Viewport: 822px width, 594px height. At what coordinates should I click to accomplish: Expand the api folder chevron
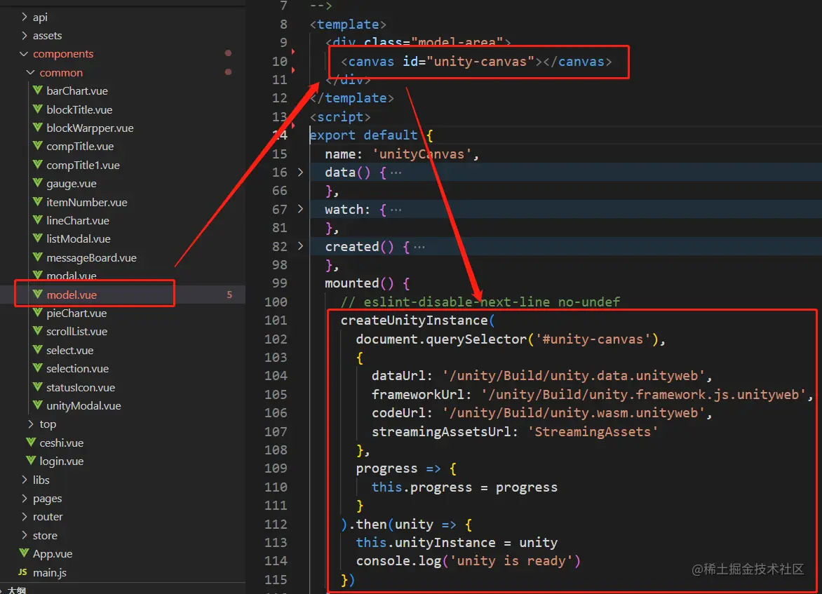(24, 17)
